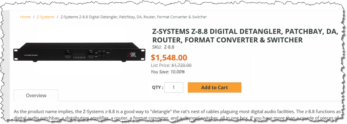Screen dimensions: 347x124
Task: Go to the Home breadcrumb link
Action: 25,17
